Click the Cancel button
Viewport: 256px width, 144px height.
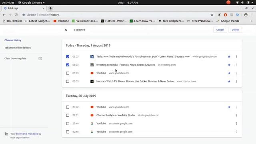tap(220, 30)
